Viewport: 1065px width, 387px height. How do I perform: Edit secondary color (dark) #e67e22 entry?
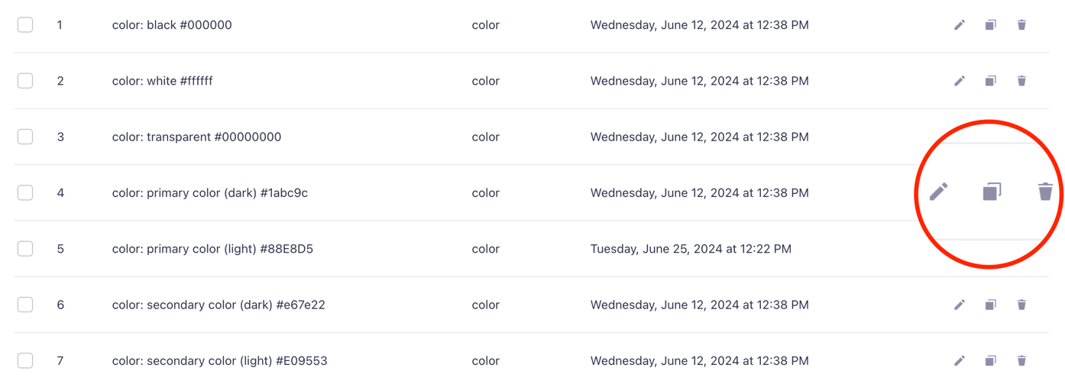[x=960, y=305]
